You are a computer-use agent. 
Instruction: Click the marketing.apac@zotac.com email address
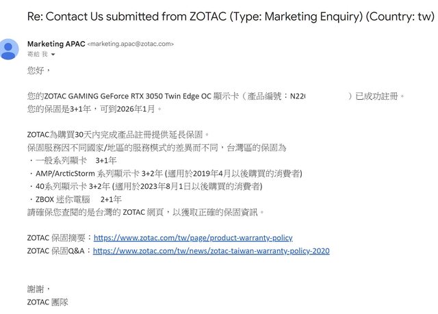(131, 44)
